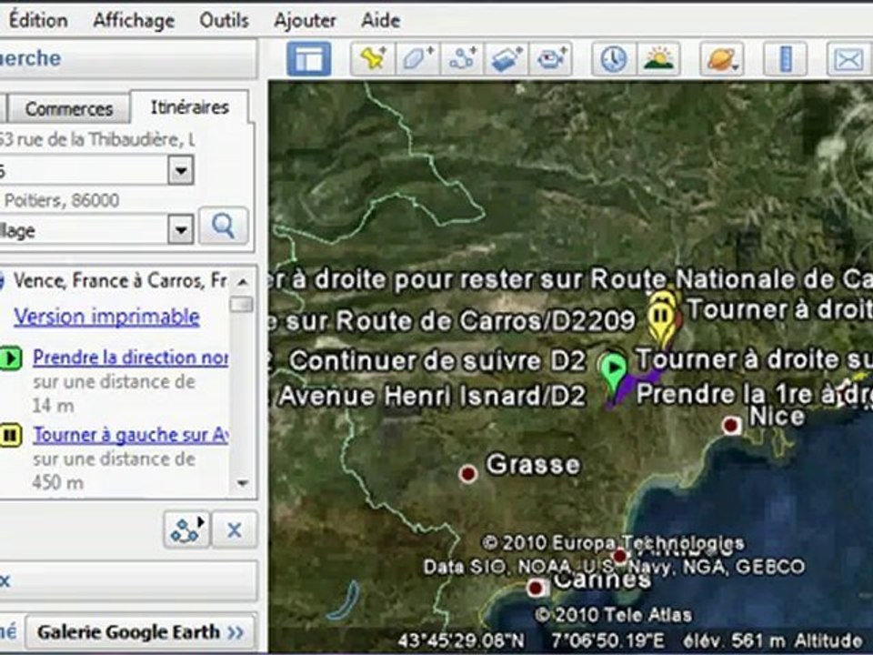
Task: Add a polygon from the toolbar
Action: (x=417, y=59)
